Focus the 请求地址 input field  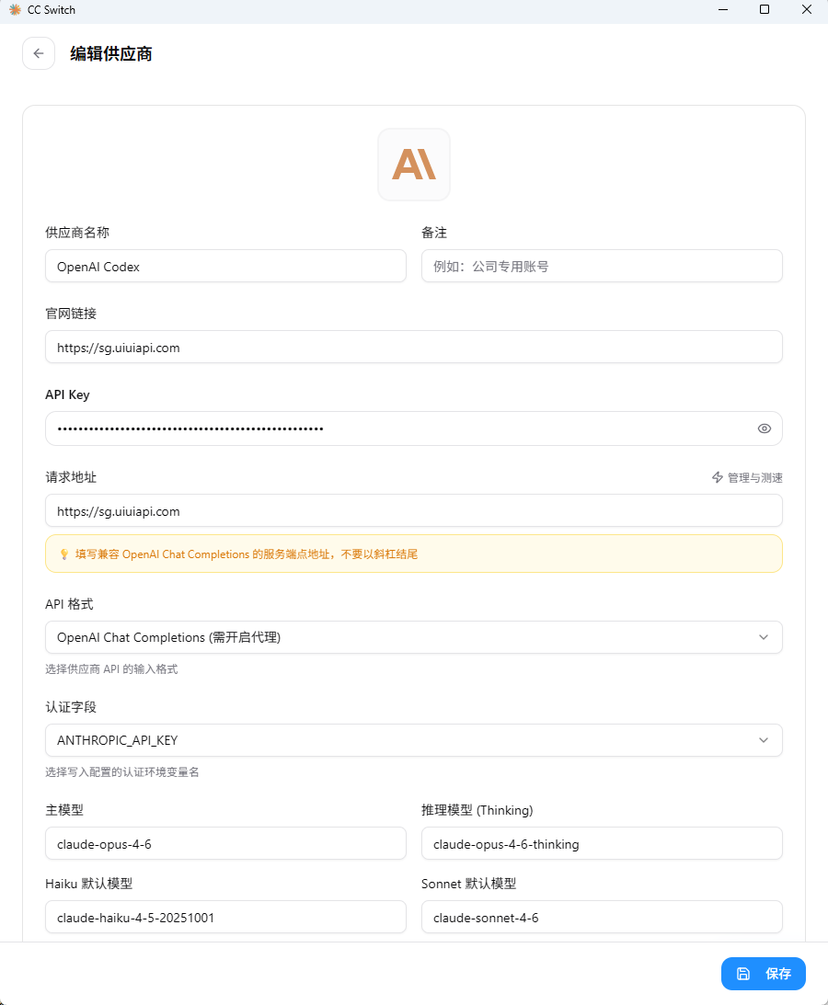pyautogui.click(x=413, y=511)
